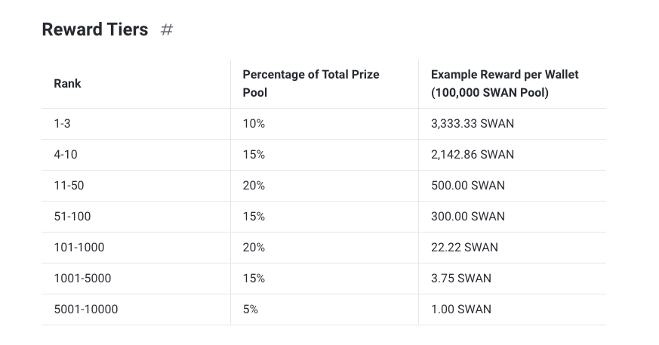Click the 1001-5000 rank cell
Screen dimensions: 659x345
(82, 278)
